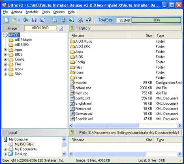The width and height of the screenshot is (184, 164).
Task: Open the Tools menu
Action: pos(46,12)
